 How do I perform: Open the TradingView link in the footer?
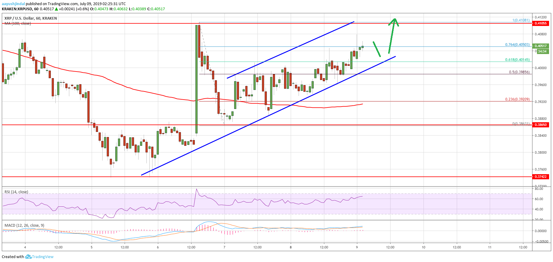[43, 257]
